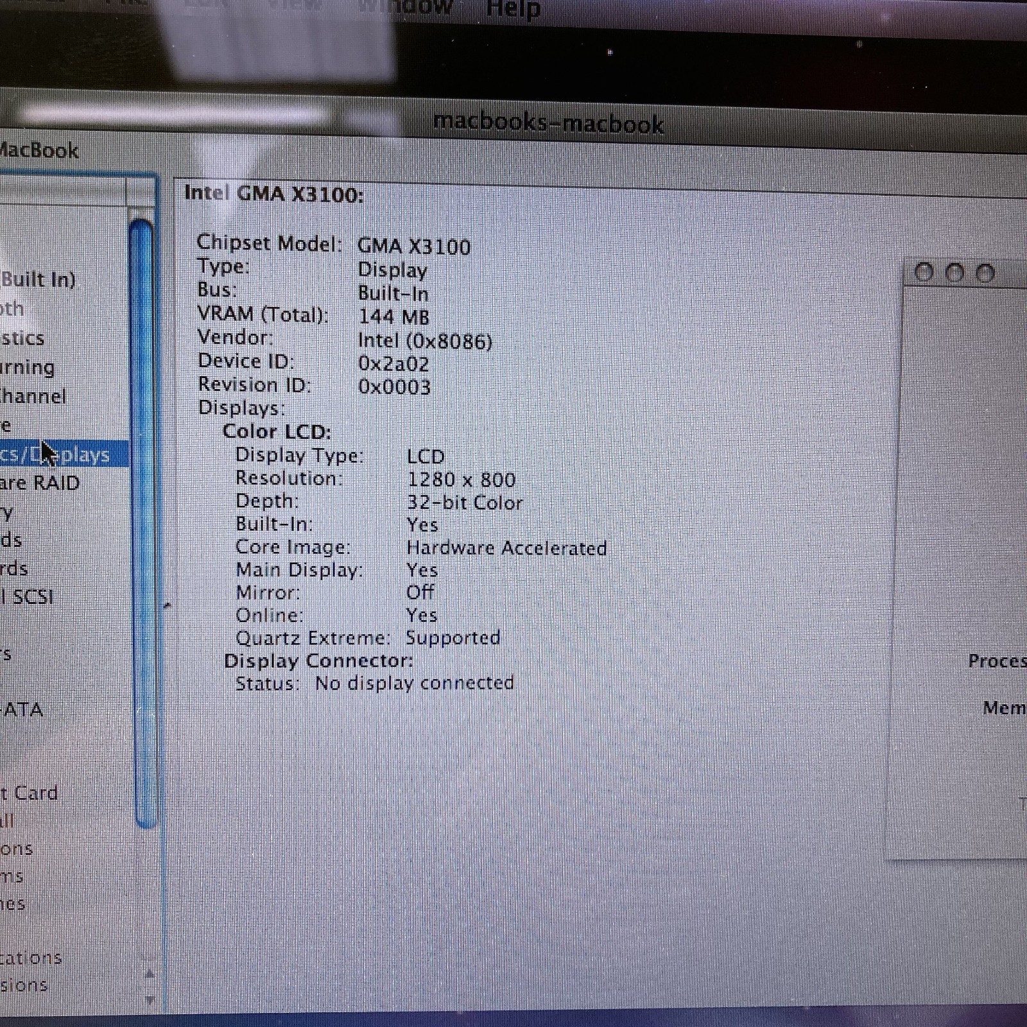Click the Quartz Extreme Supported value
The height and width of the screenshot is (1027, 1027).
coord(453,638)
